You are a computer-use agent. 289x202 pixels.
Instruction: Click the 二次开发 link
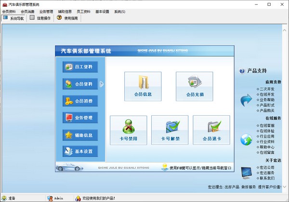pyautogui.click(x=265, y=89)
